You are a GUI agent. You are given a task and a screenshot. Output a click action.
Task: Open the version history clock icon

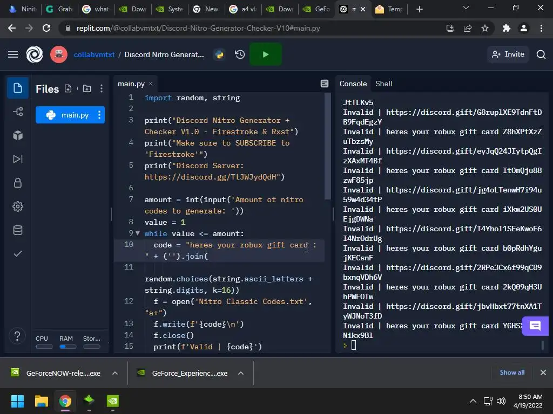[x=240, y=54]
